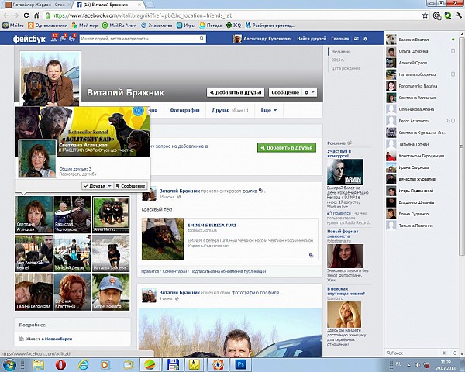Click the Windows Start button
The height and width of the screenshot is (372, 465).
coord(9,364)
